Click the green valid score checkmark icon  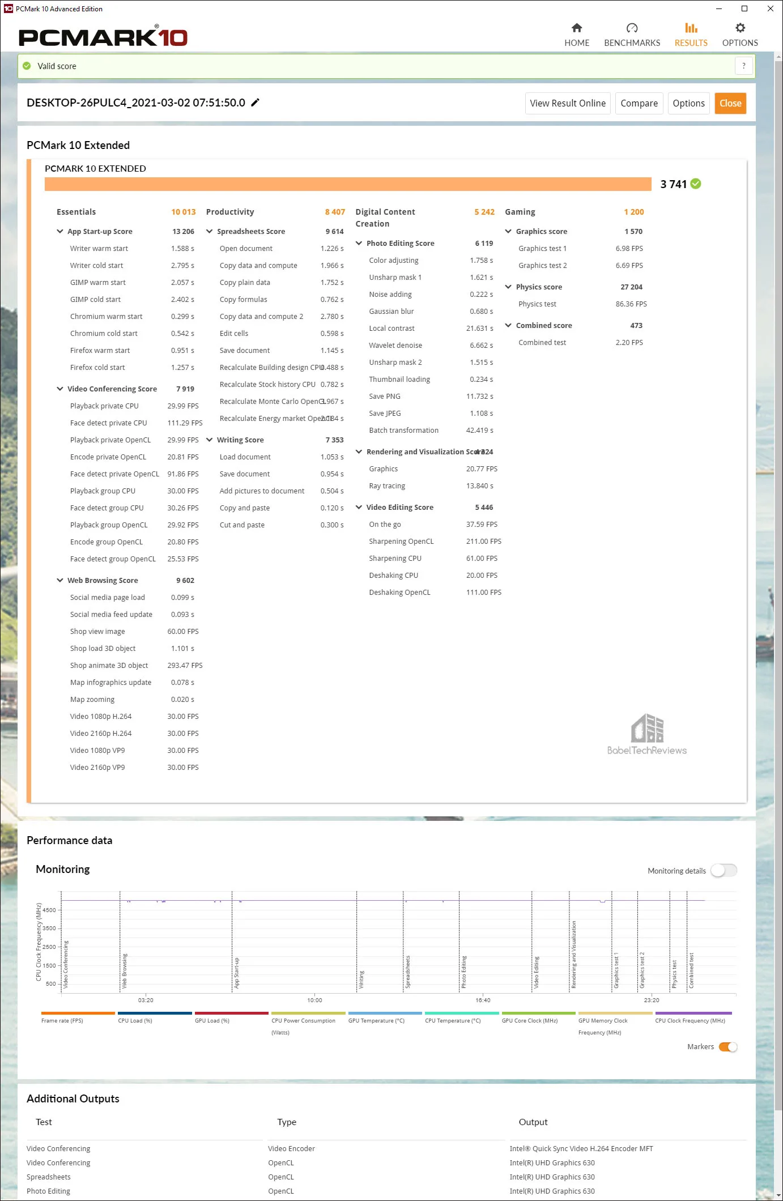[27, 66]
